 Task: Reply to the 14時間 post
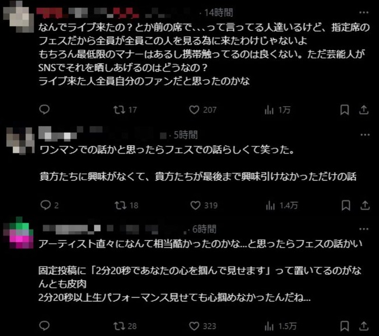(44, 110)
